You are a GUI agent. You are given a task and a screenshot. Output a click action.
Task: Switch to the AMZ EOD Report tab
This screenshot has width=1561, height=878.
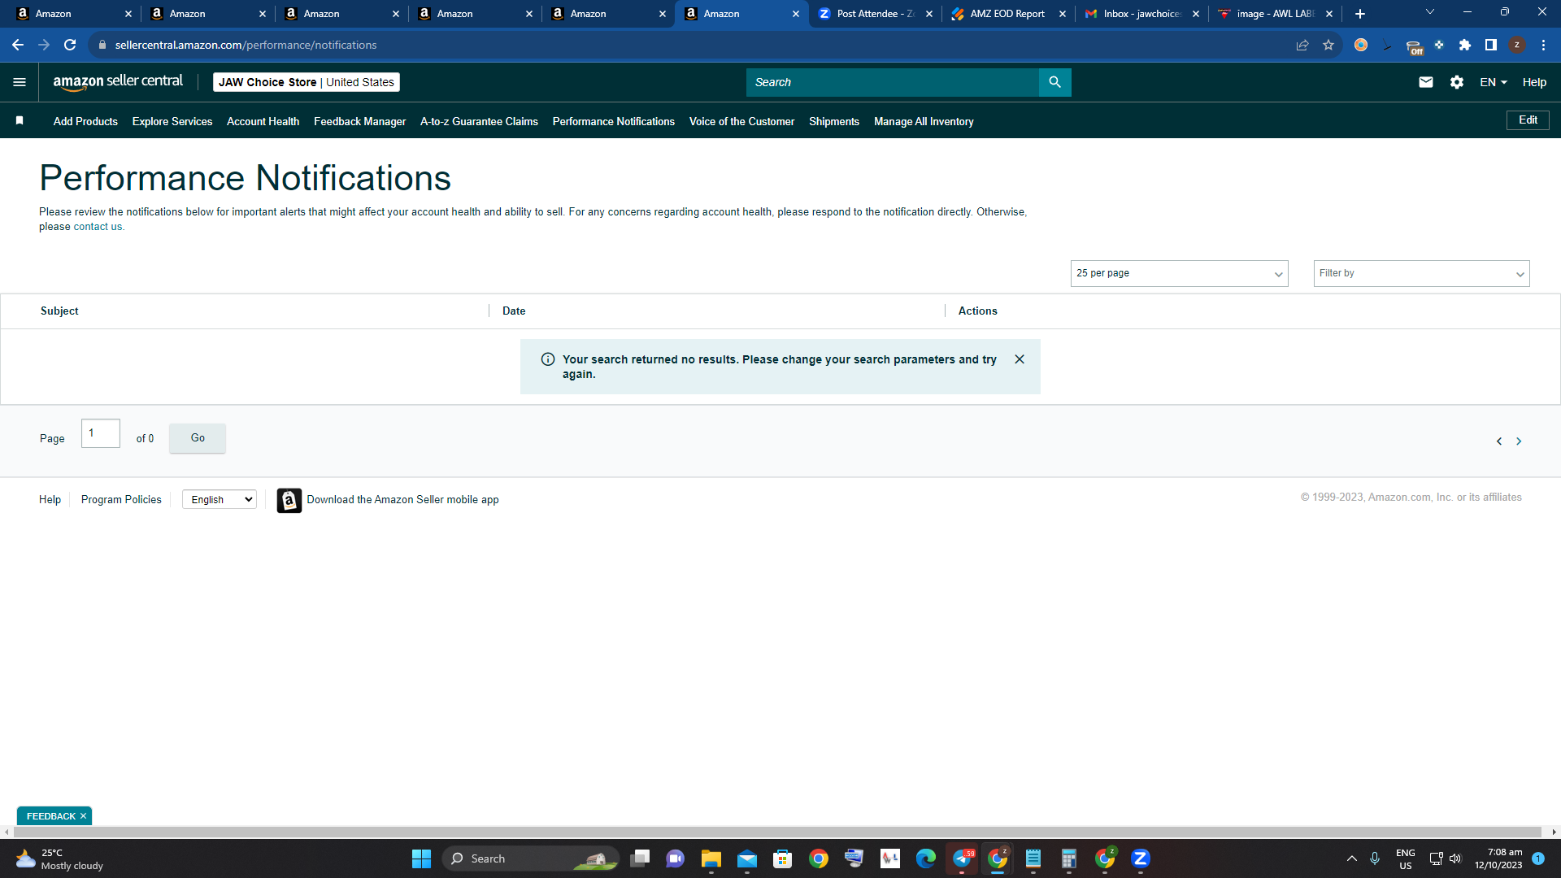[1008, 14]
